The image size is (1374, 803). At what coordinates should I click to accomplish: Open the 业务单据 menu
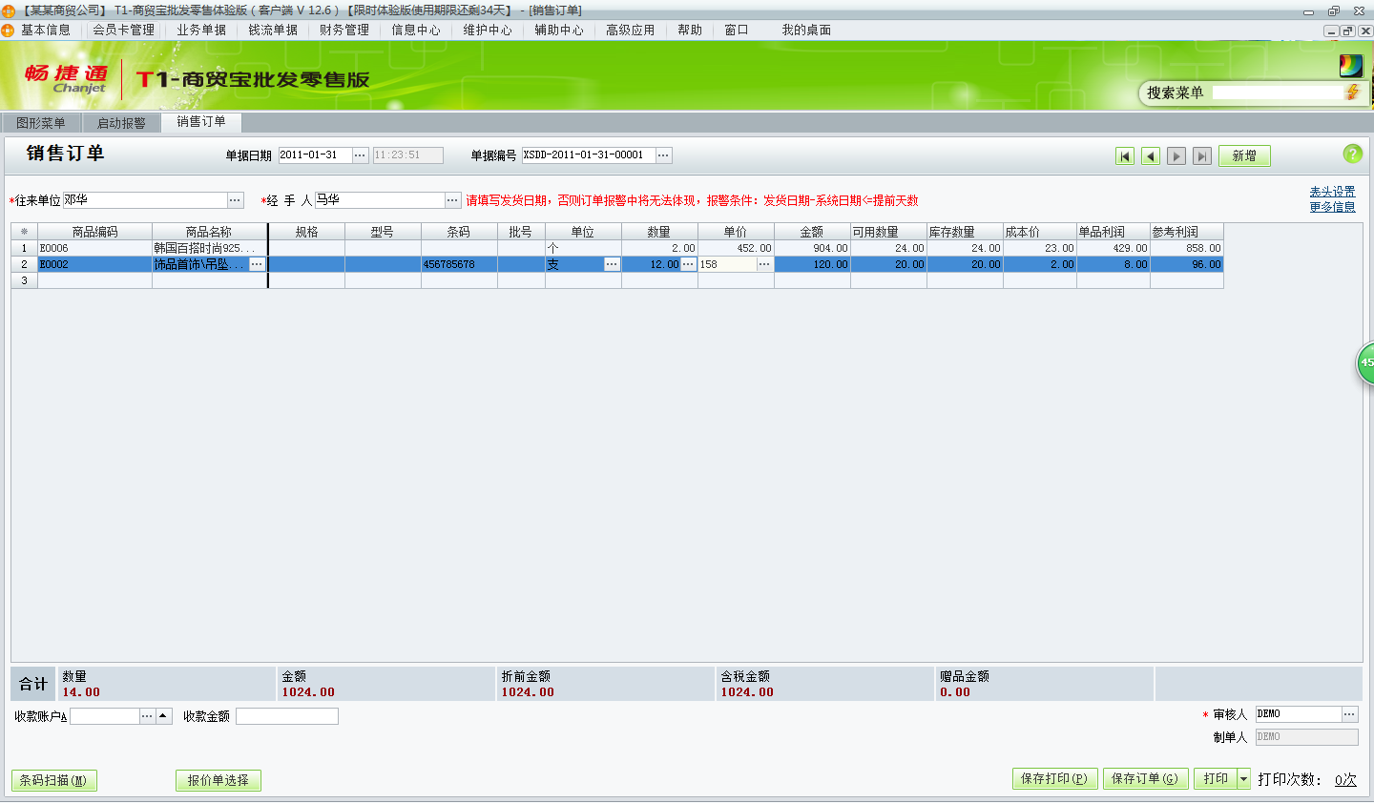(201, 31)
